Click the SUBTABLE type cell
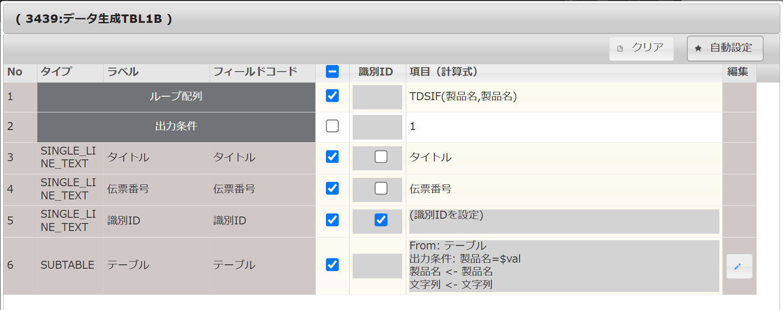Viewport: 783px width, 310px height. 70,266
